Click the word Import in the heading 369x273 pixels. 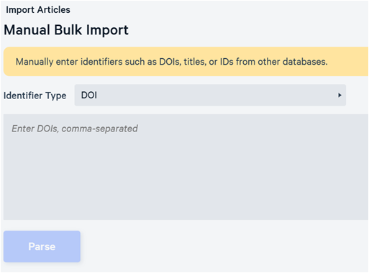point(107,30)
